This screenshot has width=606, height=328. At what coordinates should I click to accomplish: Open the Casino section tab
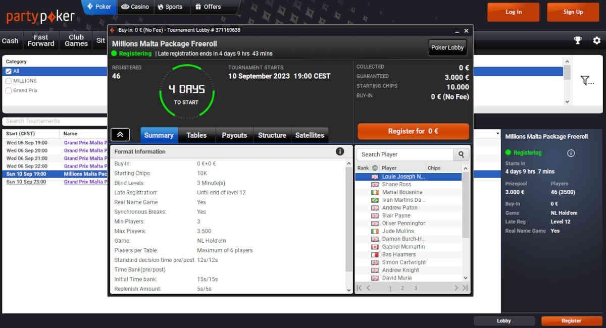click(135, 7)
